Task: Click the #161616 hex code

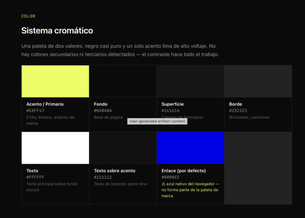Action: tap(170, 110)
